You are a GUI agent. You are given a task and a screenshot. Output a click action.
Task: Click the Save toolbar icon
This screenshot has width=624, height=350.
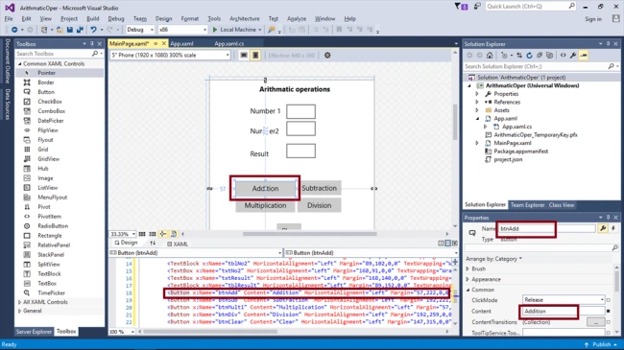pyautogui.click(x=70, y=30)
